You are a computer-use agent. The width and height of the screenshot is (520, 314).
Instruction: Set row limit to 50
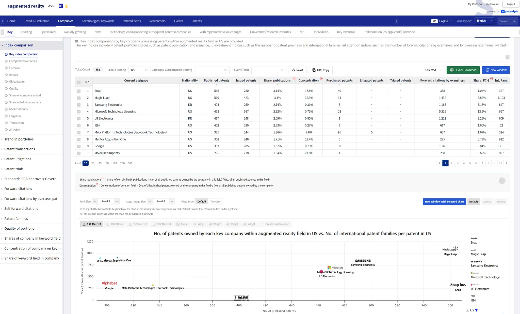click(107, 163)
